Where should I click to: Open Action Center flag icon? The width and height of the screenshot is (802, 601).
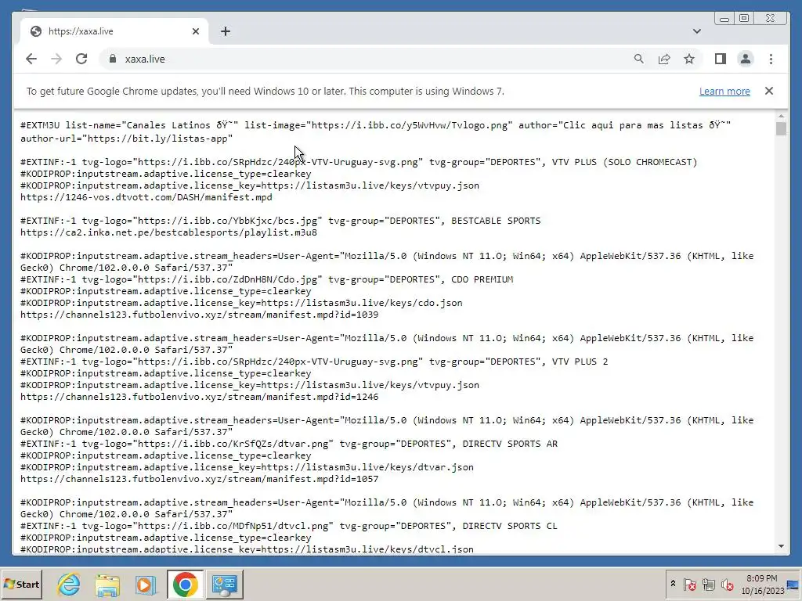[x=689, y=584]
